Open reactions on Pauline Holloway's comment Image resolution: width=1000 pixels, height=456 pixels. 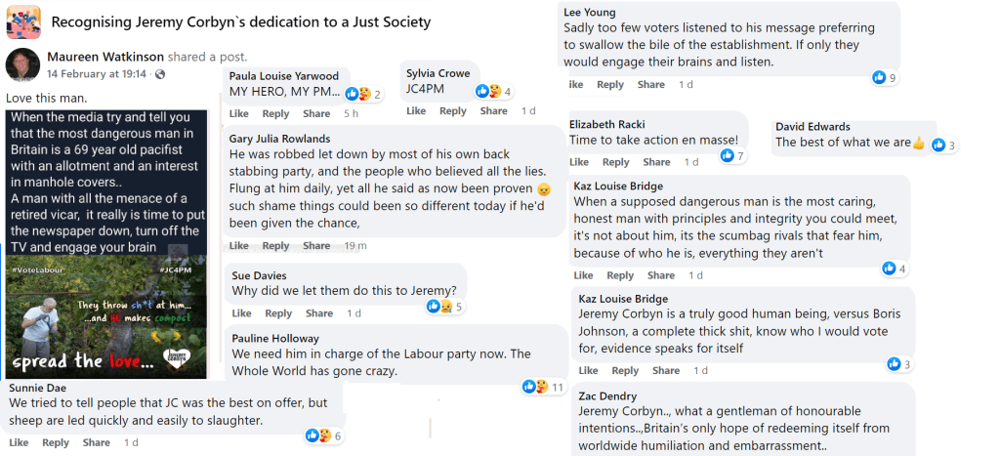[x=535, y=387]
